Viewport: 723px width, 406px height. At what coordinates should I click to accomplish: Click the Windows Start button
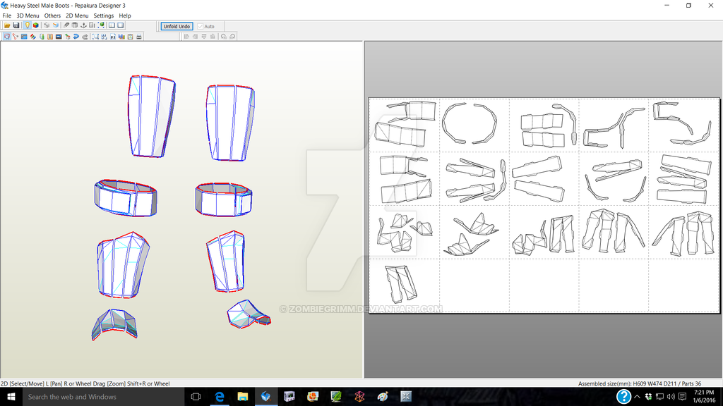point(11,396)
